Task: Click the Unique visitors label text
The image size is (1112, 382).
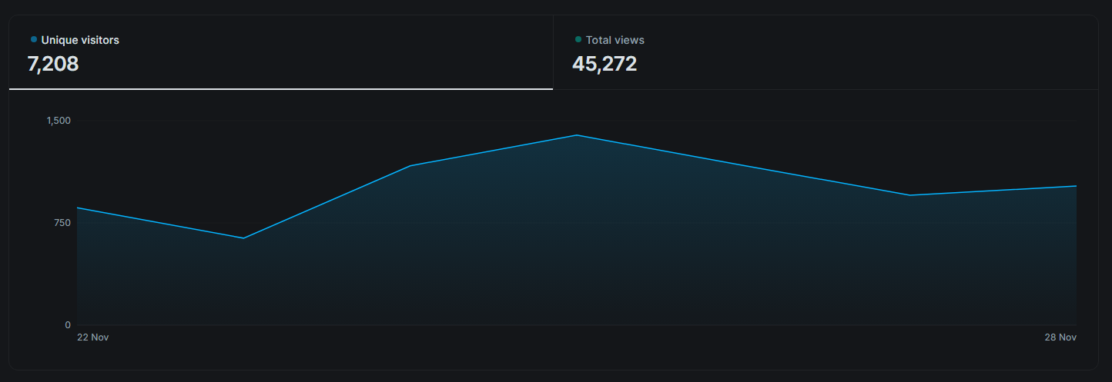Action: [80, 40]
